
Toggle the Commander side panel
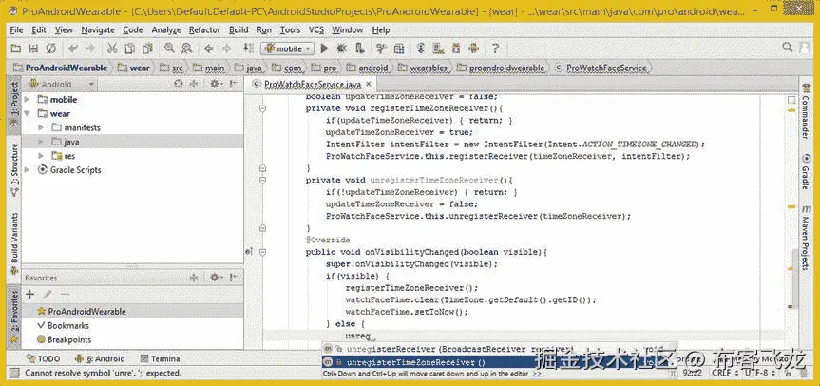tap(806, 111)
